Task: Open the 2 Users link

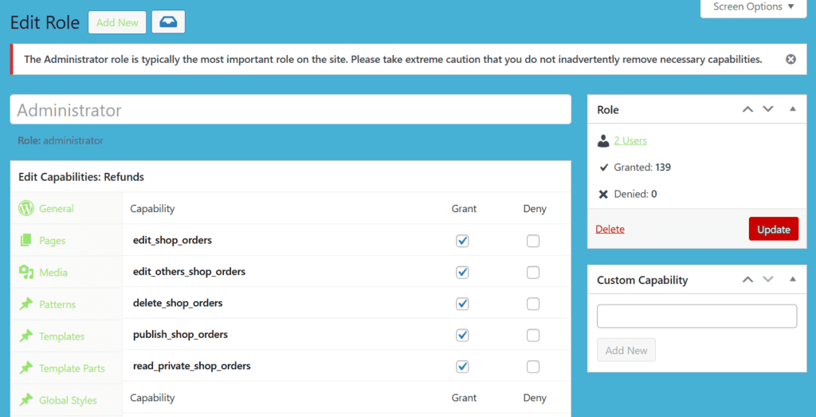Action: [x=630, y=140]
